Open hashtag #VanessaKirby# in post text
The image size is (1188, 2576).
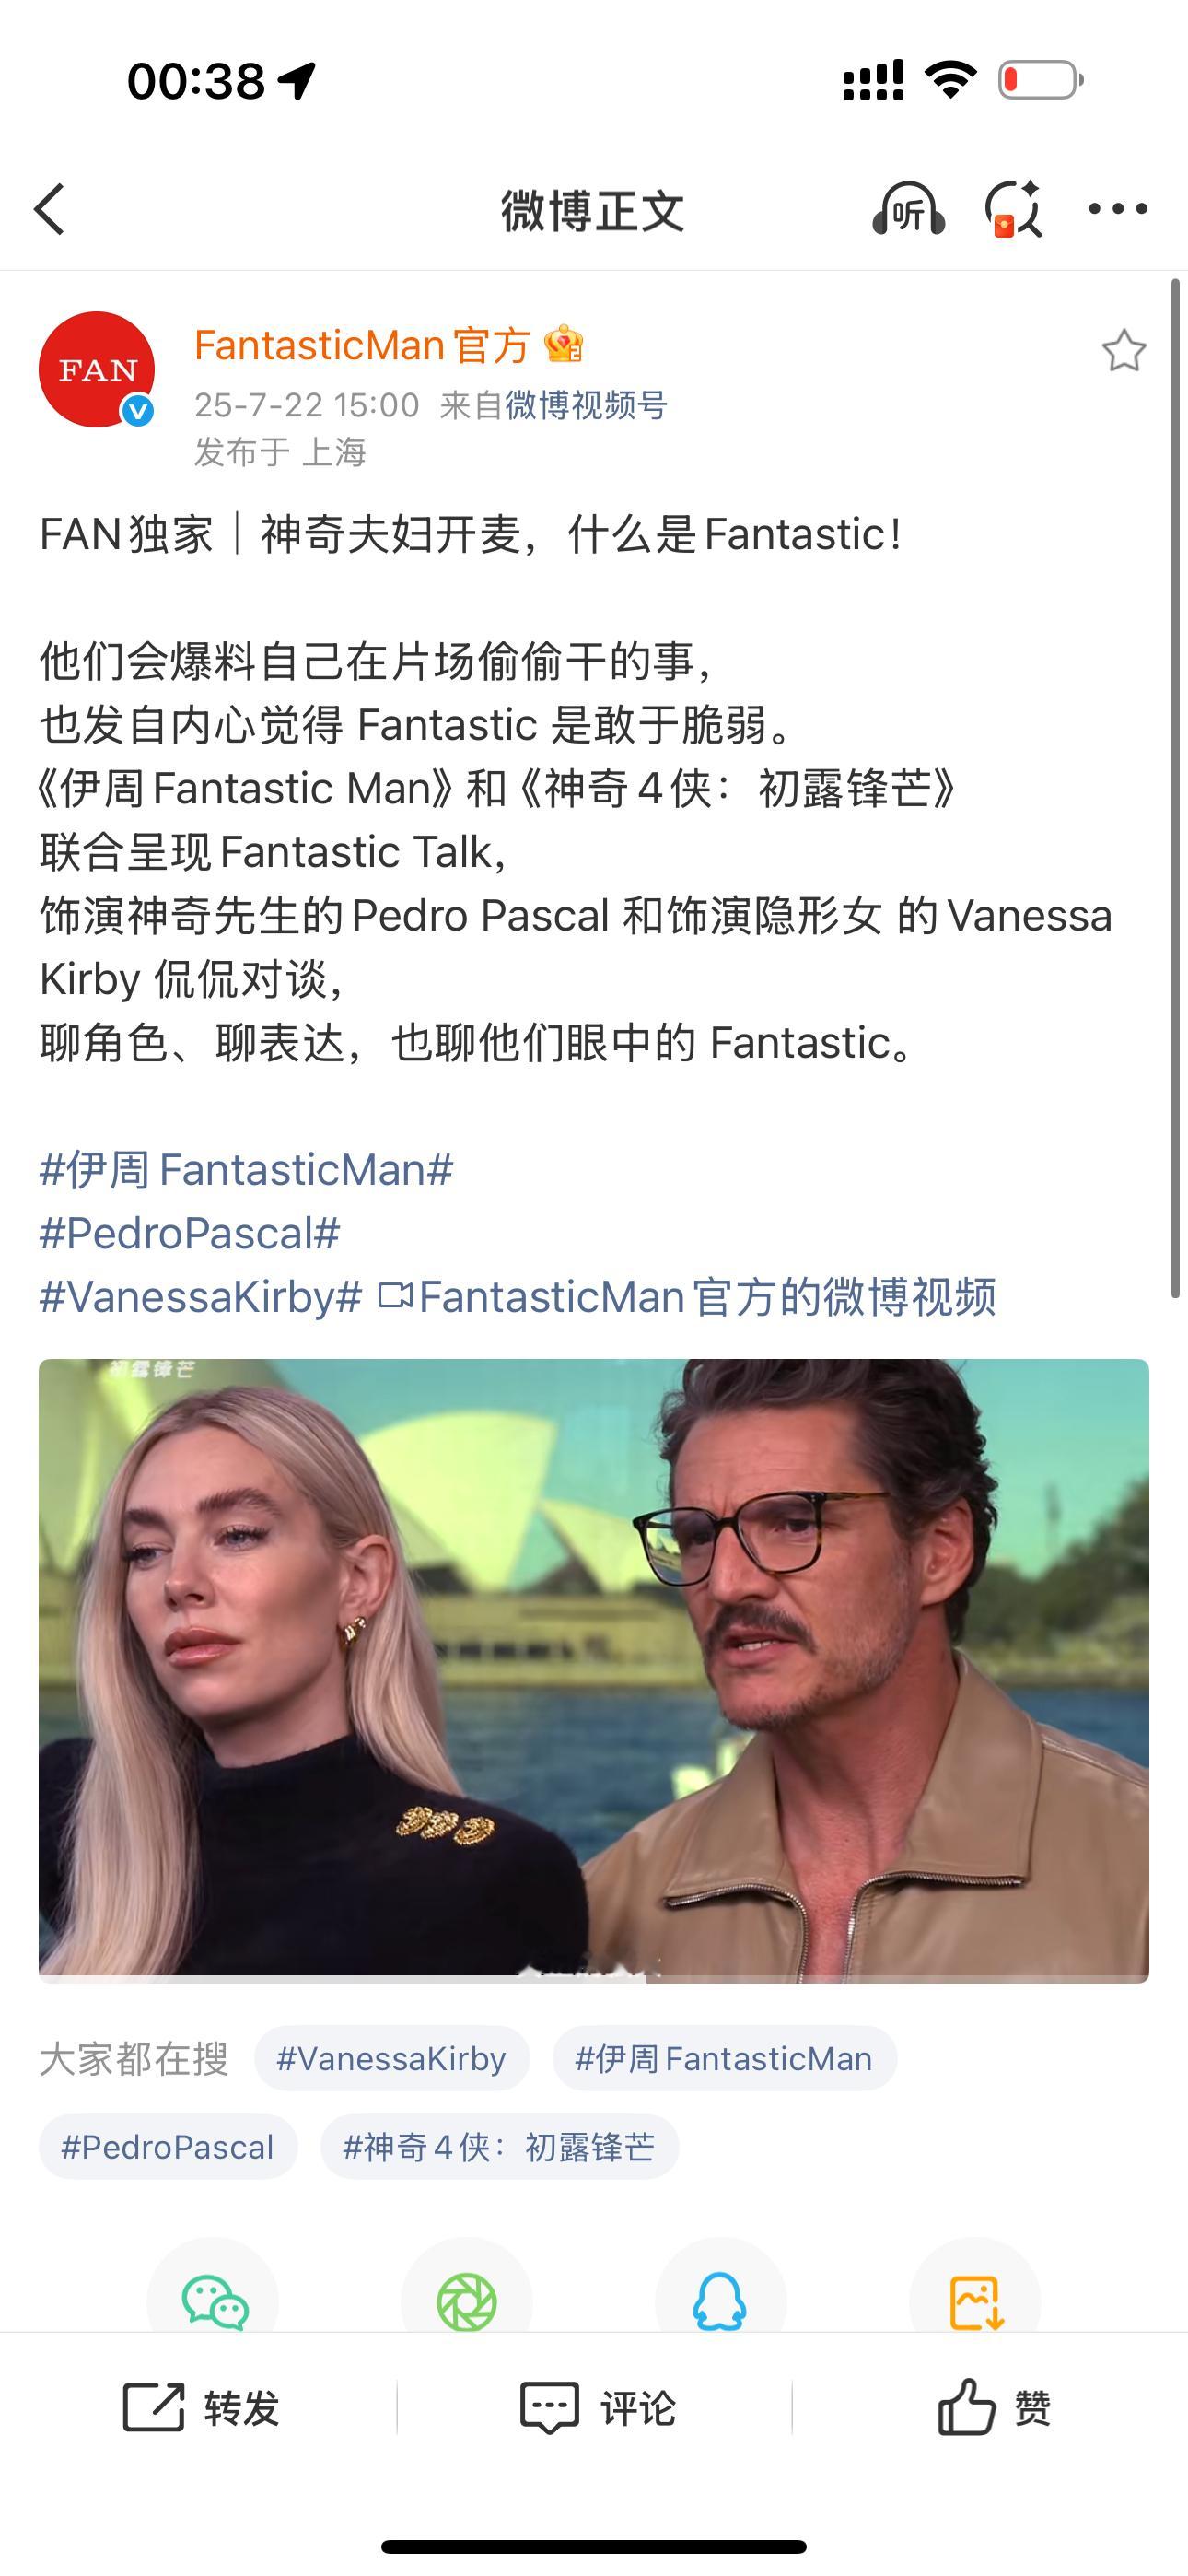click(x=200, y=1297)
